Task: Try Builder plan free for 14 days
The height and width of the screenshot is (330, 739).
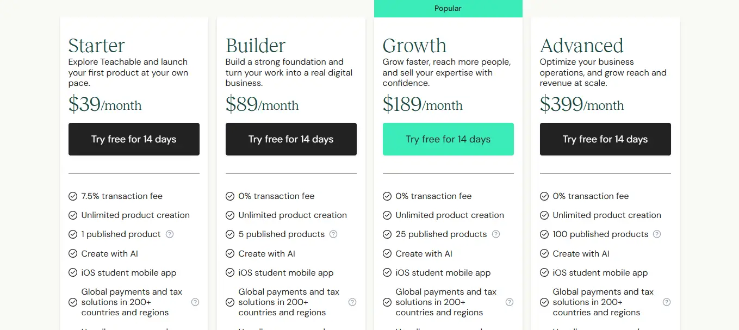Action: pos(291,139)
